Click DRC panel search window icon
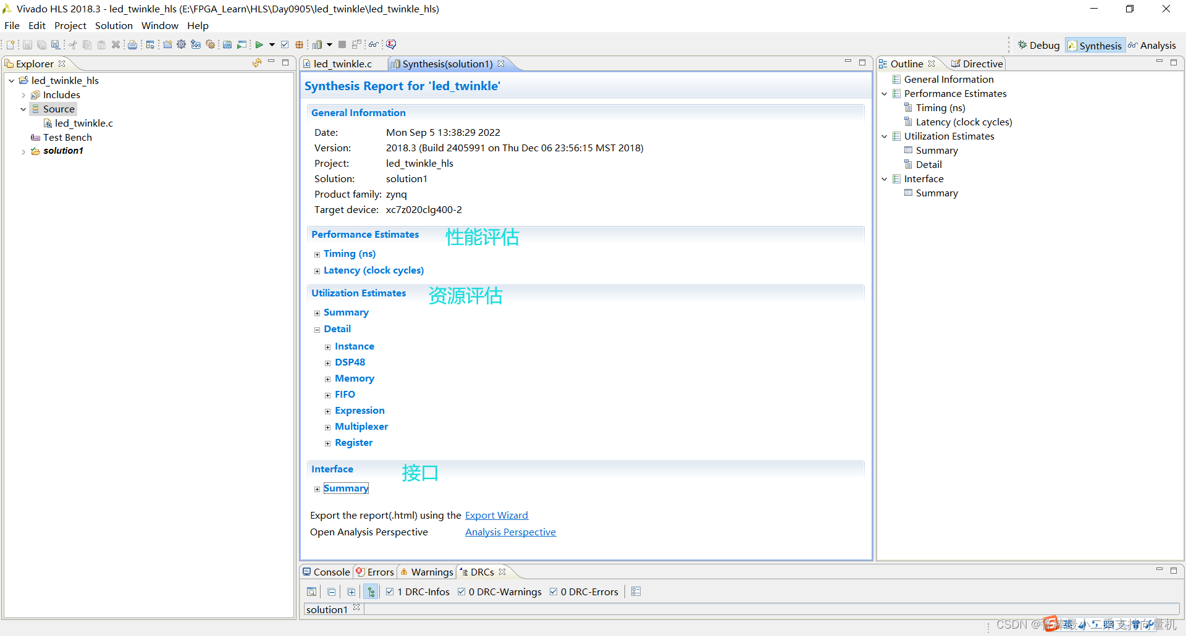Viewport: 1186px width, 636px height. (x=312, y=592)
